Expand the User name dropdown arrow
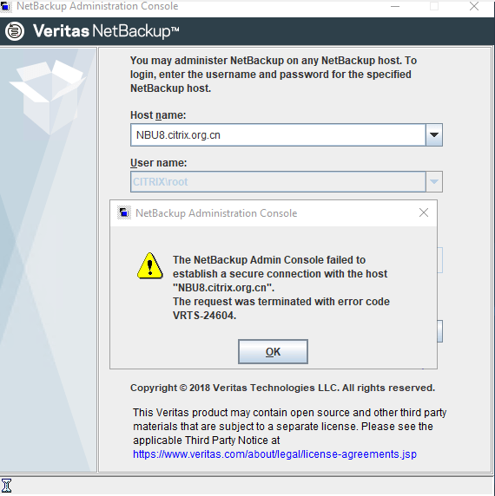 pos(434,182)
